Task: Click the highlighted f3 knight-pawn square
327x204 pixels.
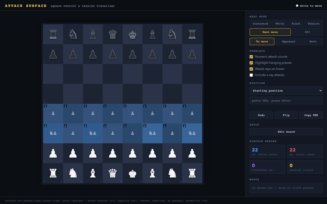Action: pos(153,133)
